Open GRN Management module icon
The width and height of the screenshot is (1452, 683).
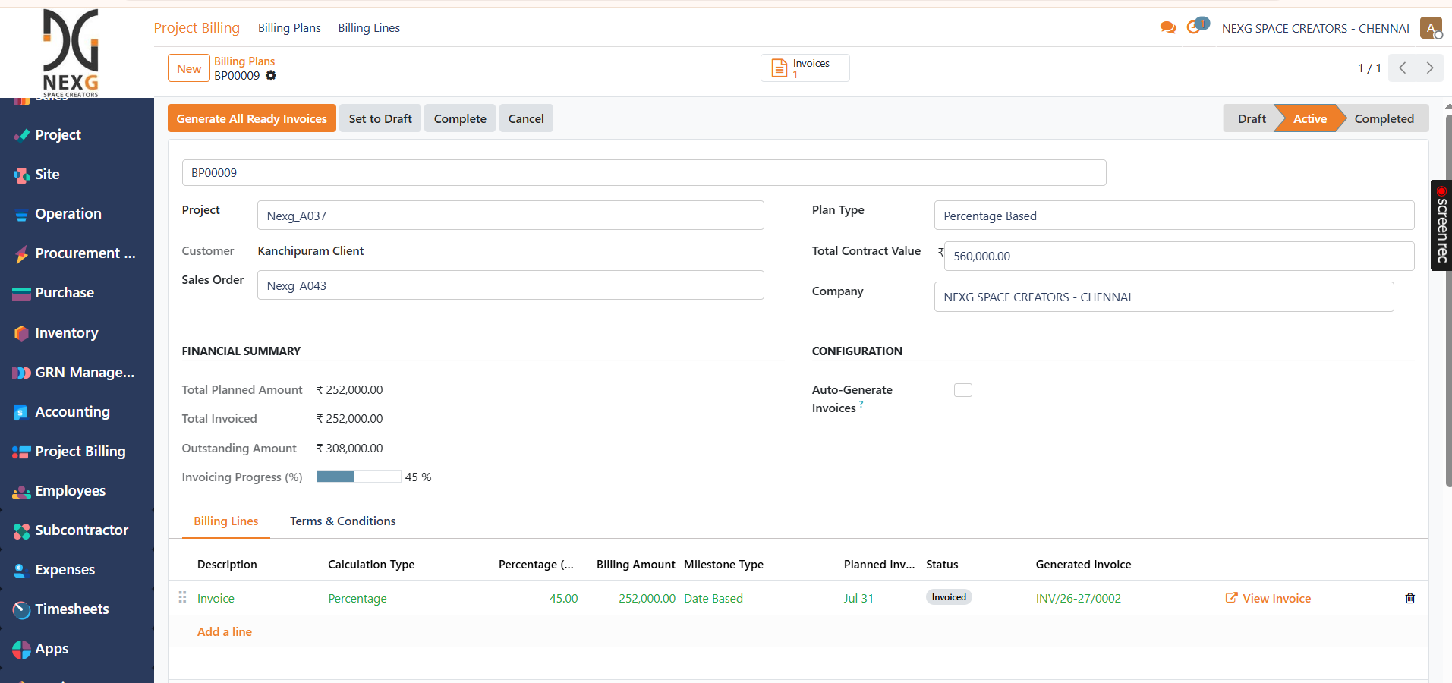[21, 373]
